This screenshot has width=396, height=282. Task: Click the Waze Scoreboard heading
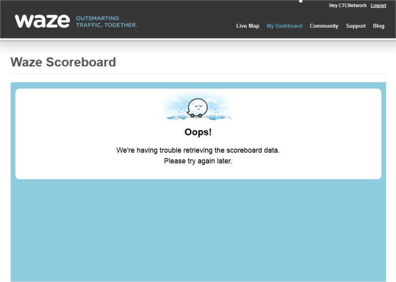tap(63, 62)
